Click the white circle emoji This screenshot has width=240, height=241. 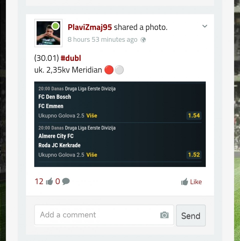[119, 70]
